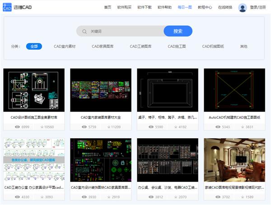Open the 软件购买 nav item
The width and height of the screenshot is (271, 205).
[x=124, y=7]
